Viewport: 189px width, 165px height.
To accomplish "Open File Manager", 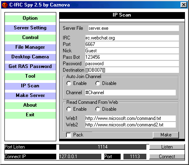I will click(x=30, y=47).
